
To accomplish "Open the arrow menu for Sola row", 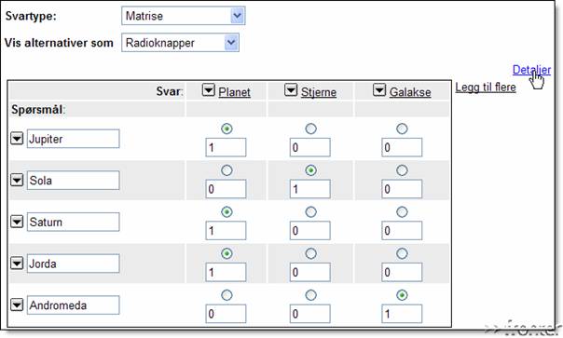I will pos(17,180).
